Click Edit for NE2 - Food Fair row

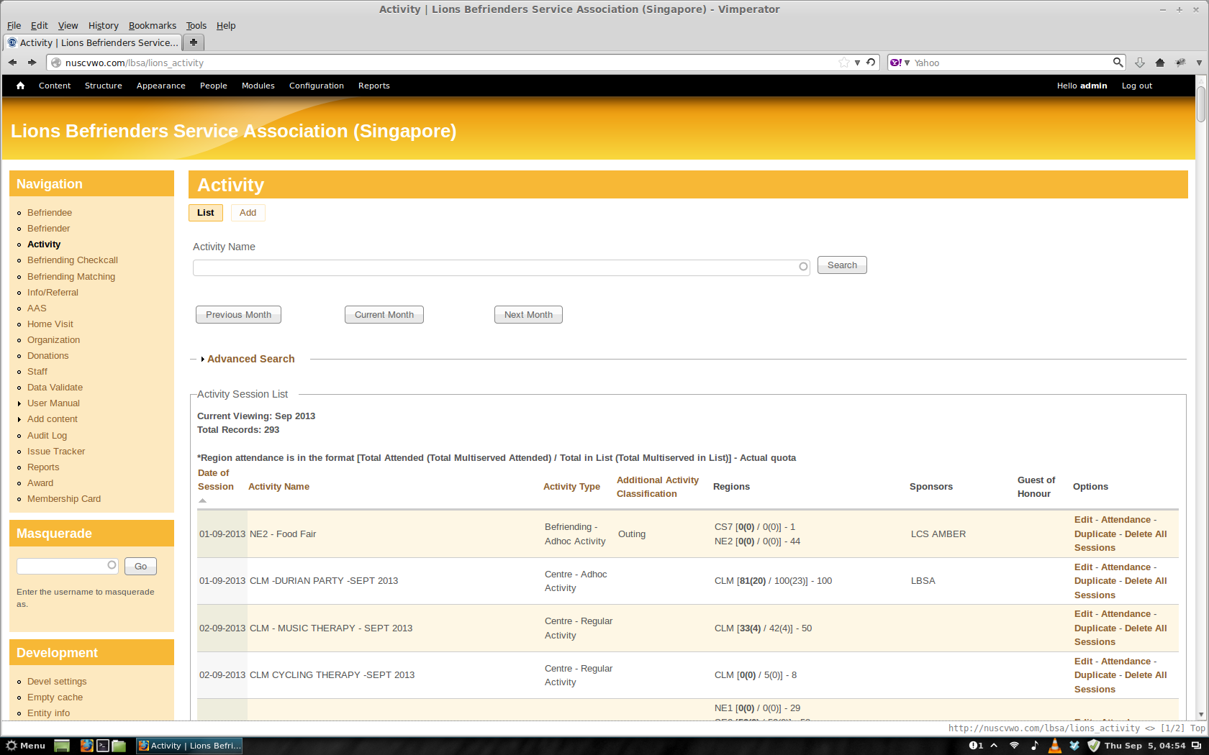(x=1083, y=520)
